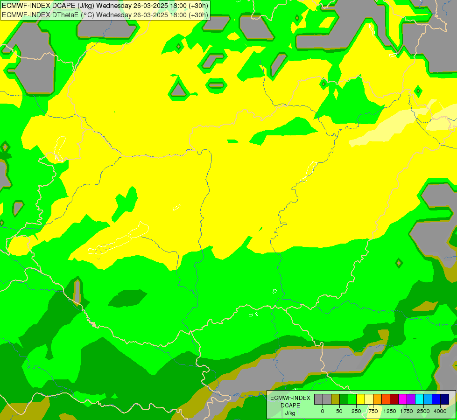Click the '1750' tick value in the legend
The image size is (457, 420).
tap(407, 411)
